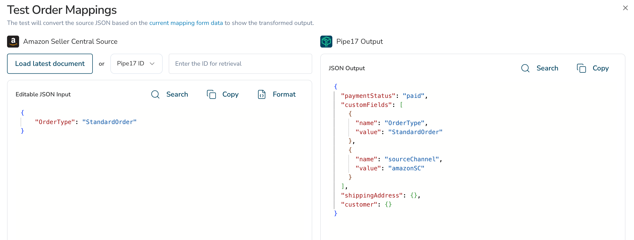Click the magnifier icon in Editable JSON Input
Image resolution: width=634 pixels, height=240 pixels.
155,94
